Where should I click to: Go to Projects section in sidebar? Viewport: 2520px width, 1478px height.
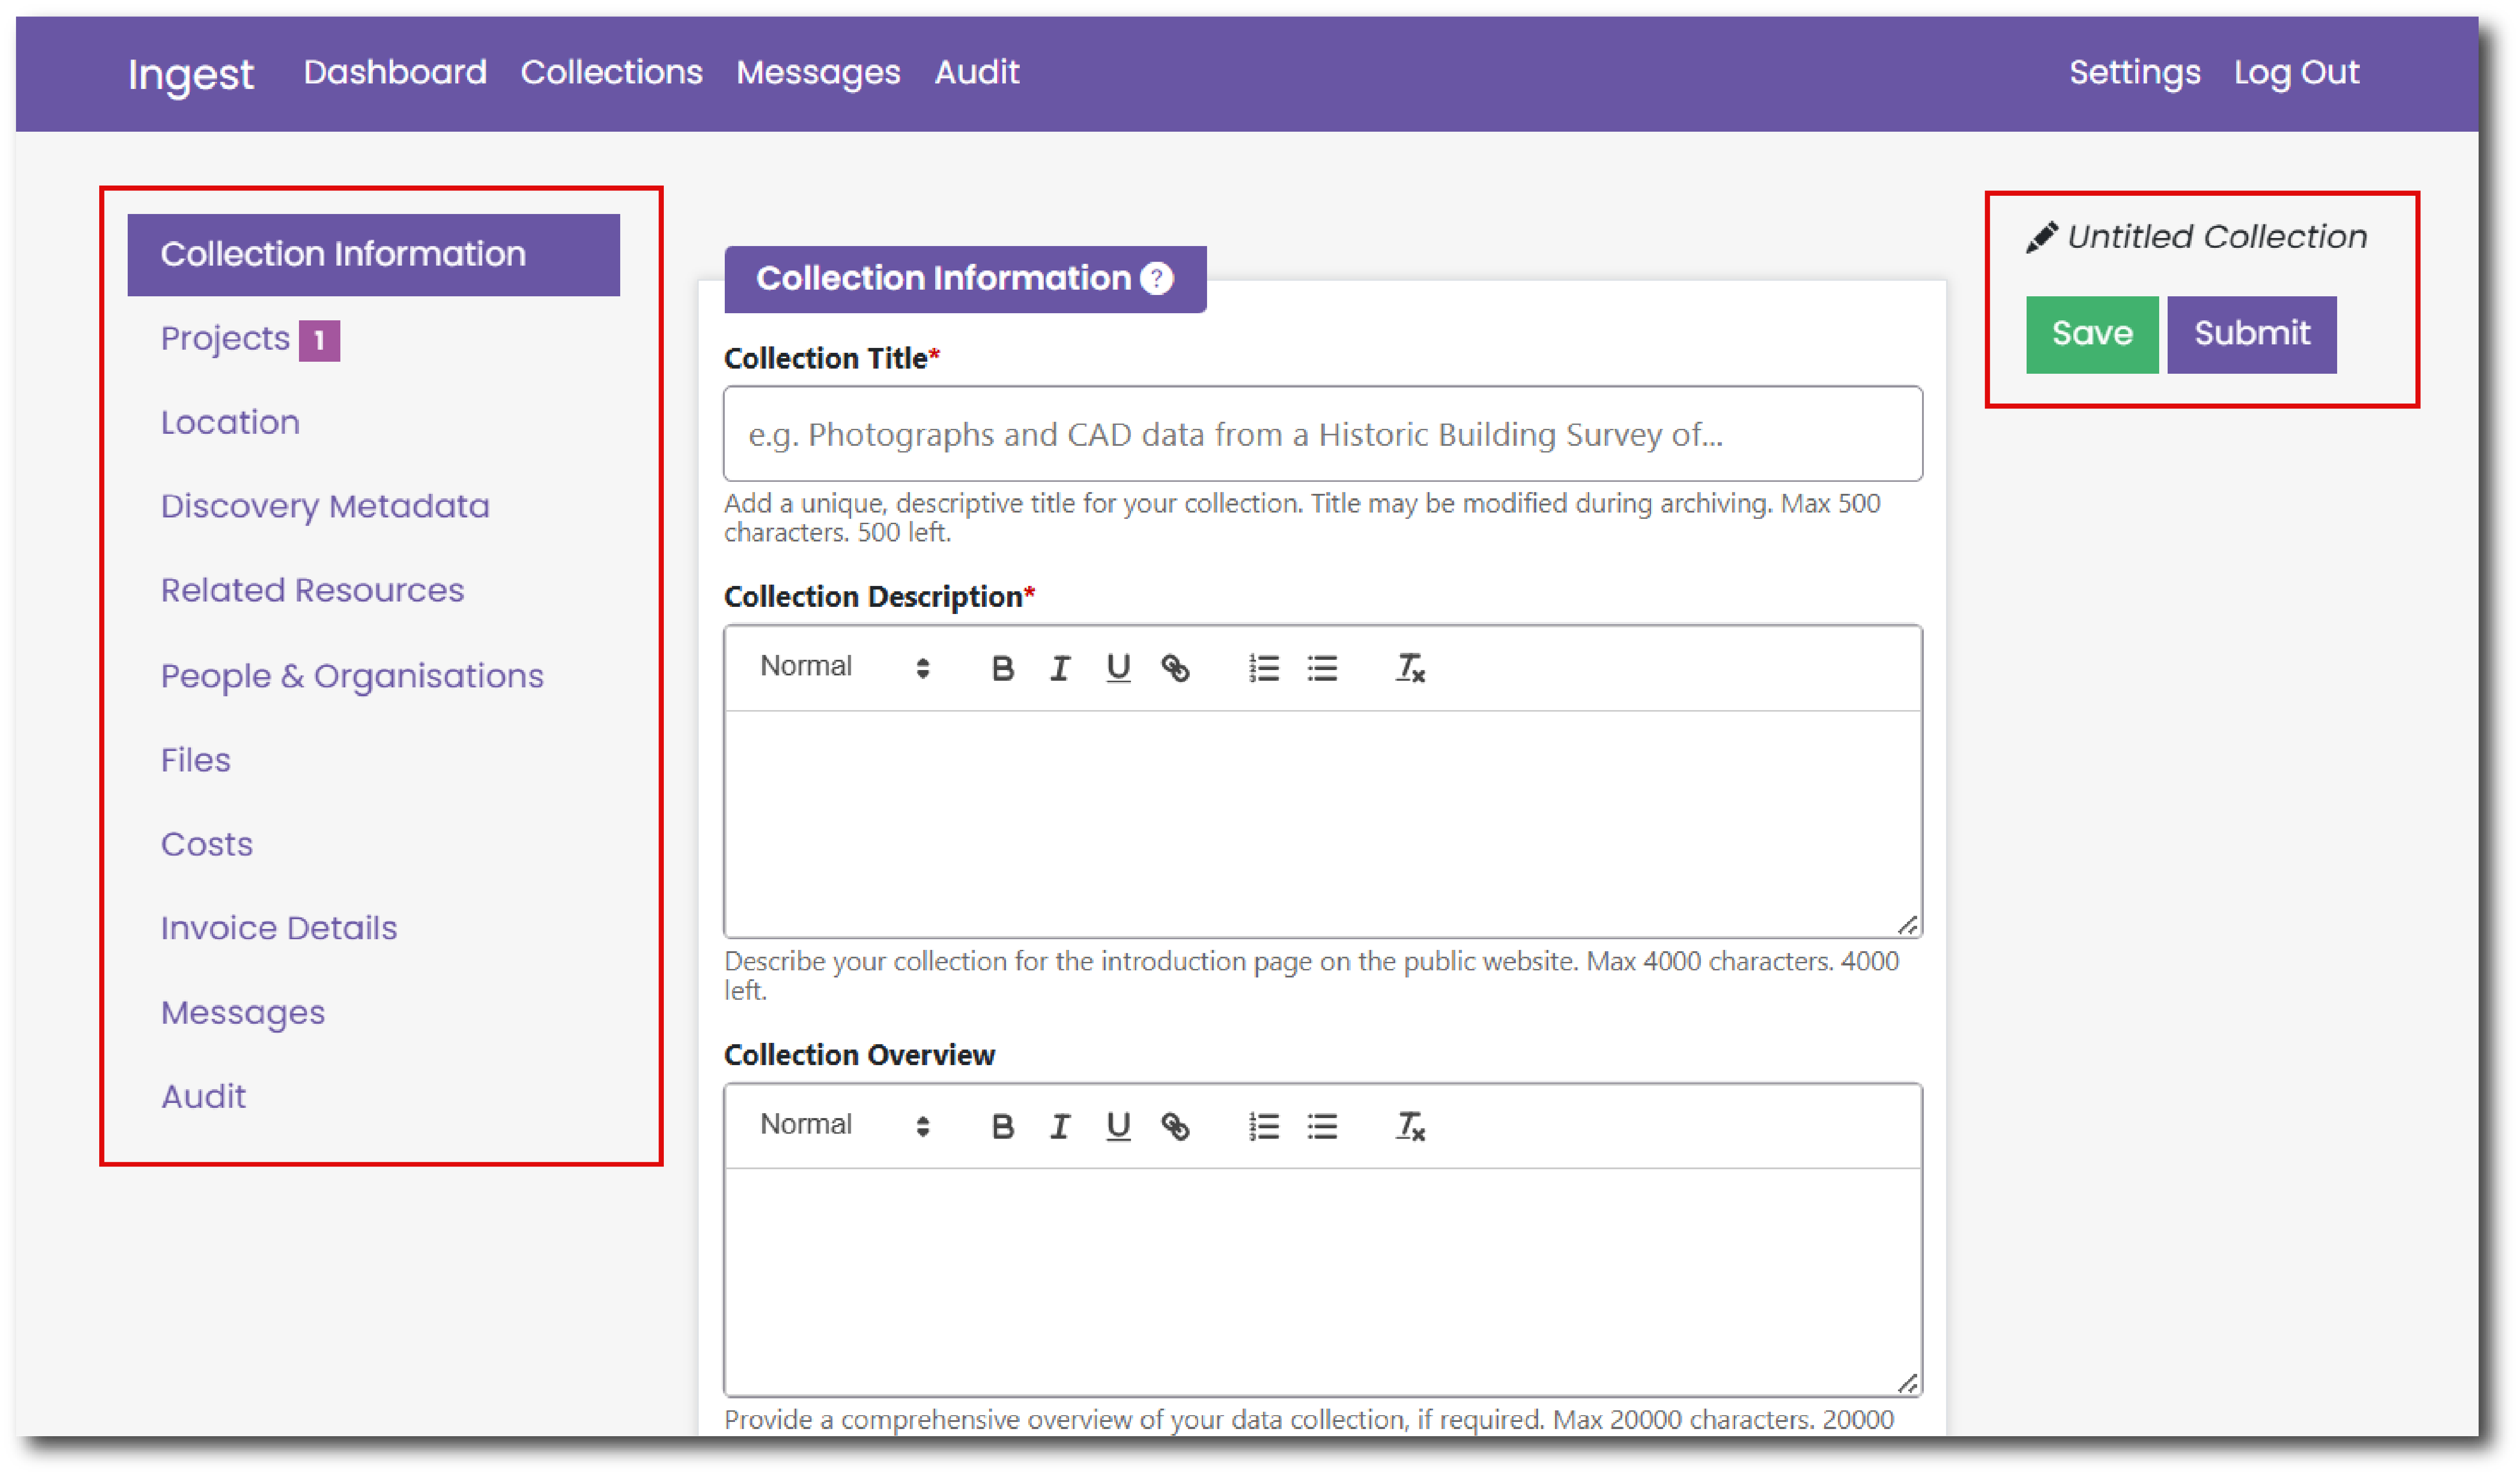[x=225, y=339]
